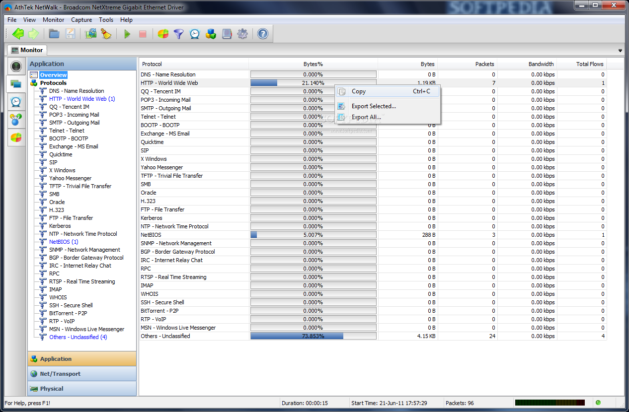Open a capture file with folder icon
Viewport: 629px width, 412px height.
coord(54,34)
